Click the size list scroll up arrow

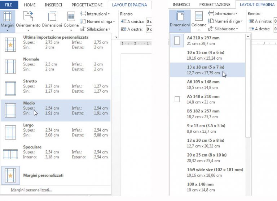pos(248,37)
